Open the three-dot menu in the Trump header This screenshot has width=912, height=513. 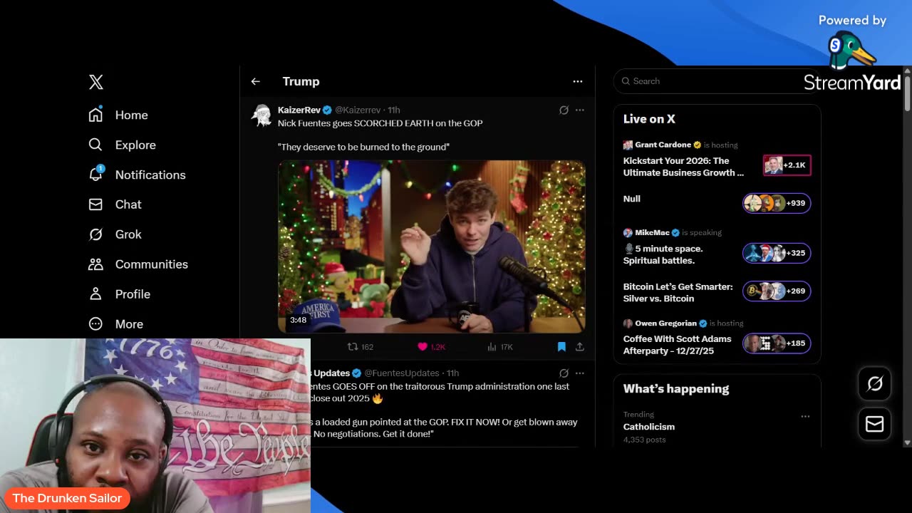578,81
